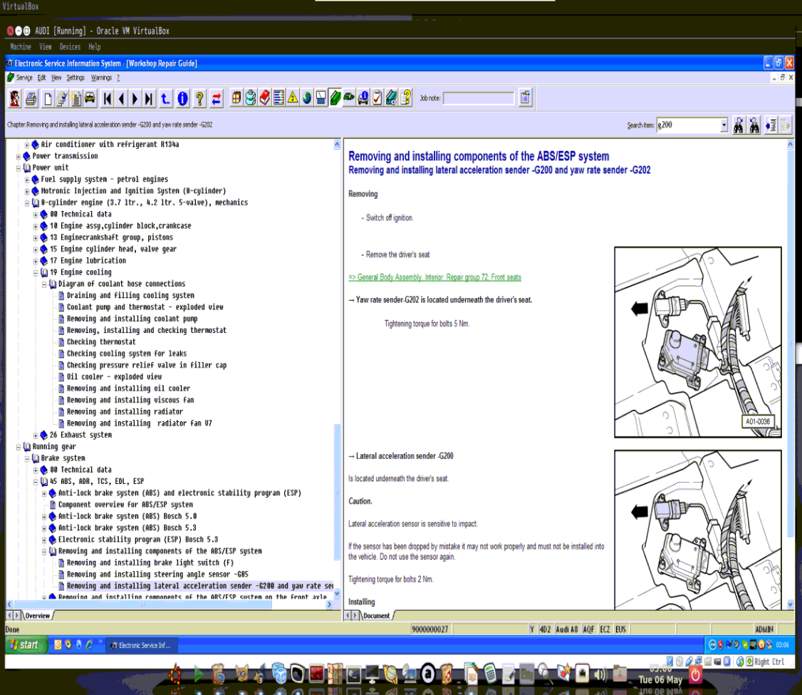The width and height of the screenshot is (802, 695).
Task: Click scroll-right arrow of tree horizontal scrollbar
Action: pyautogui.click(x=329, y=604)
